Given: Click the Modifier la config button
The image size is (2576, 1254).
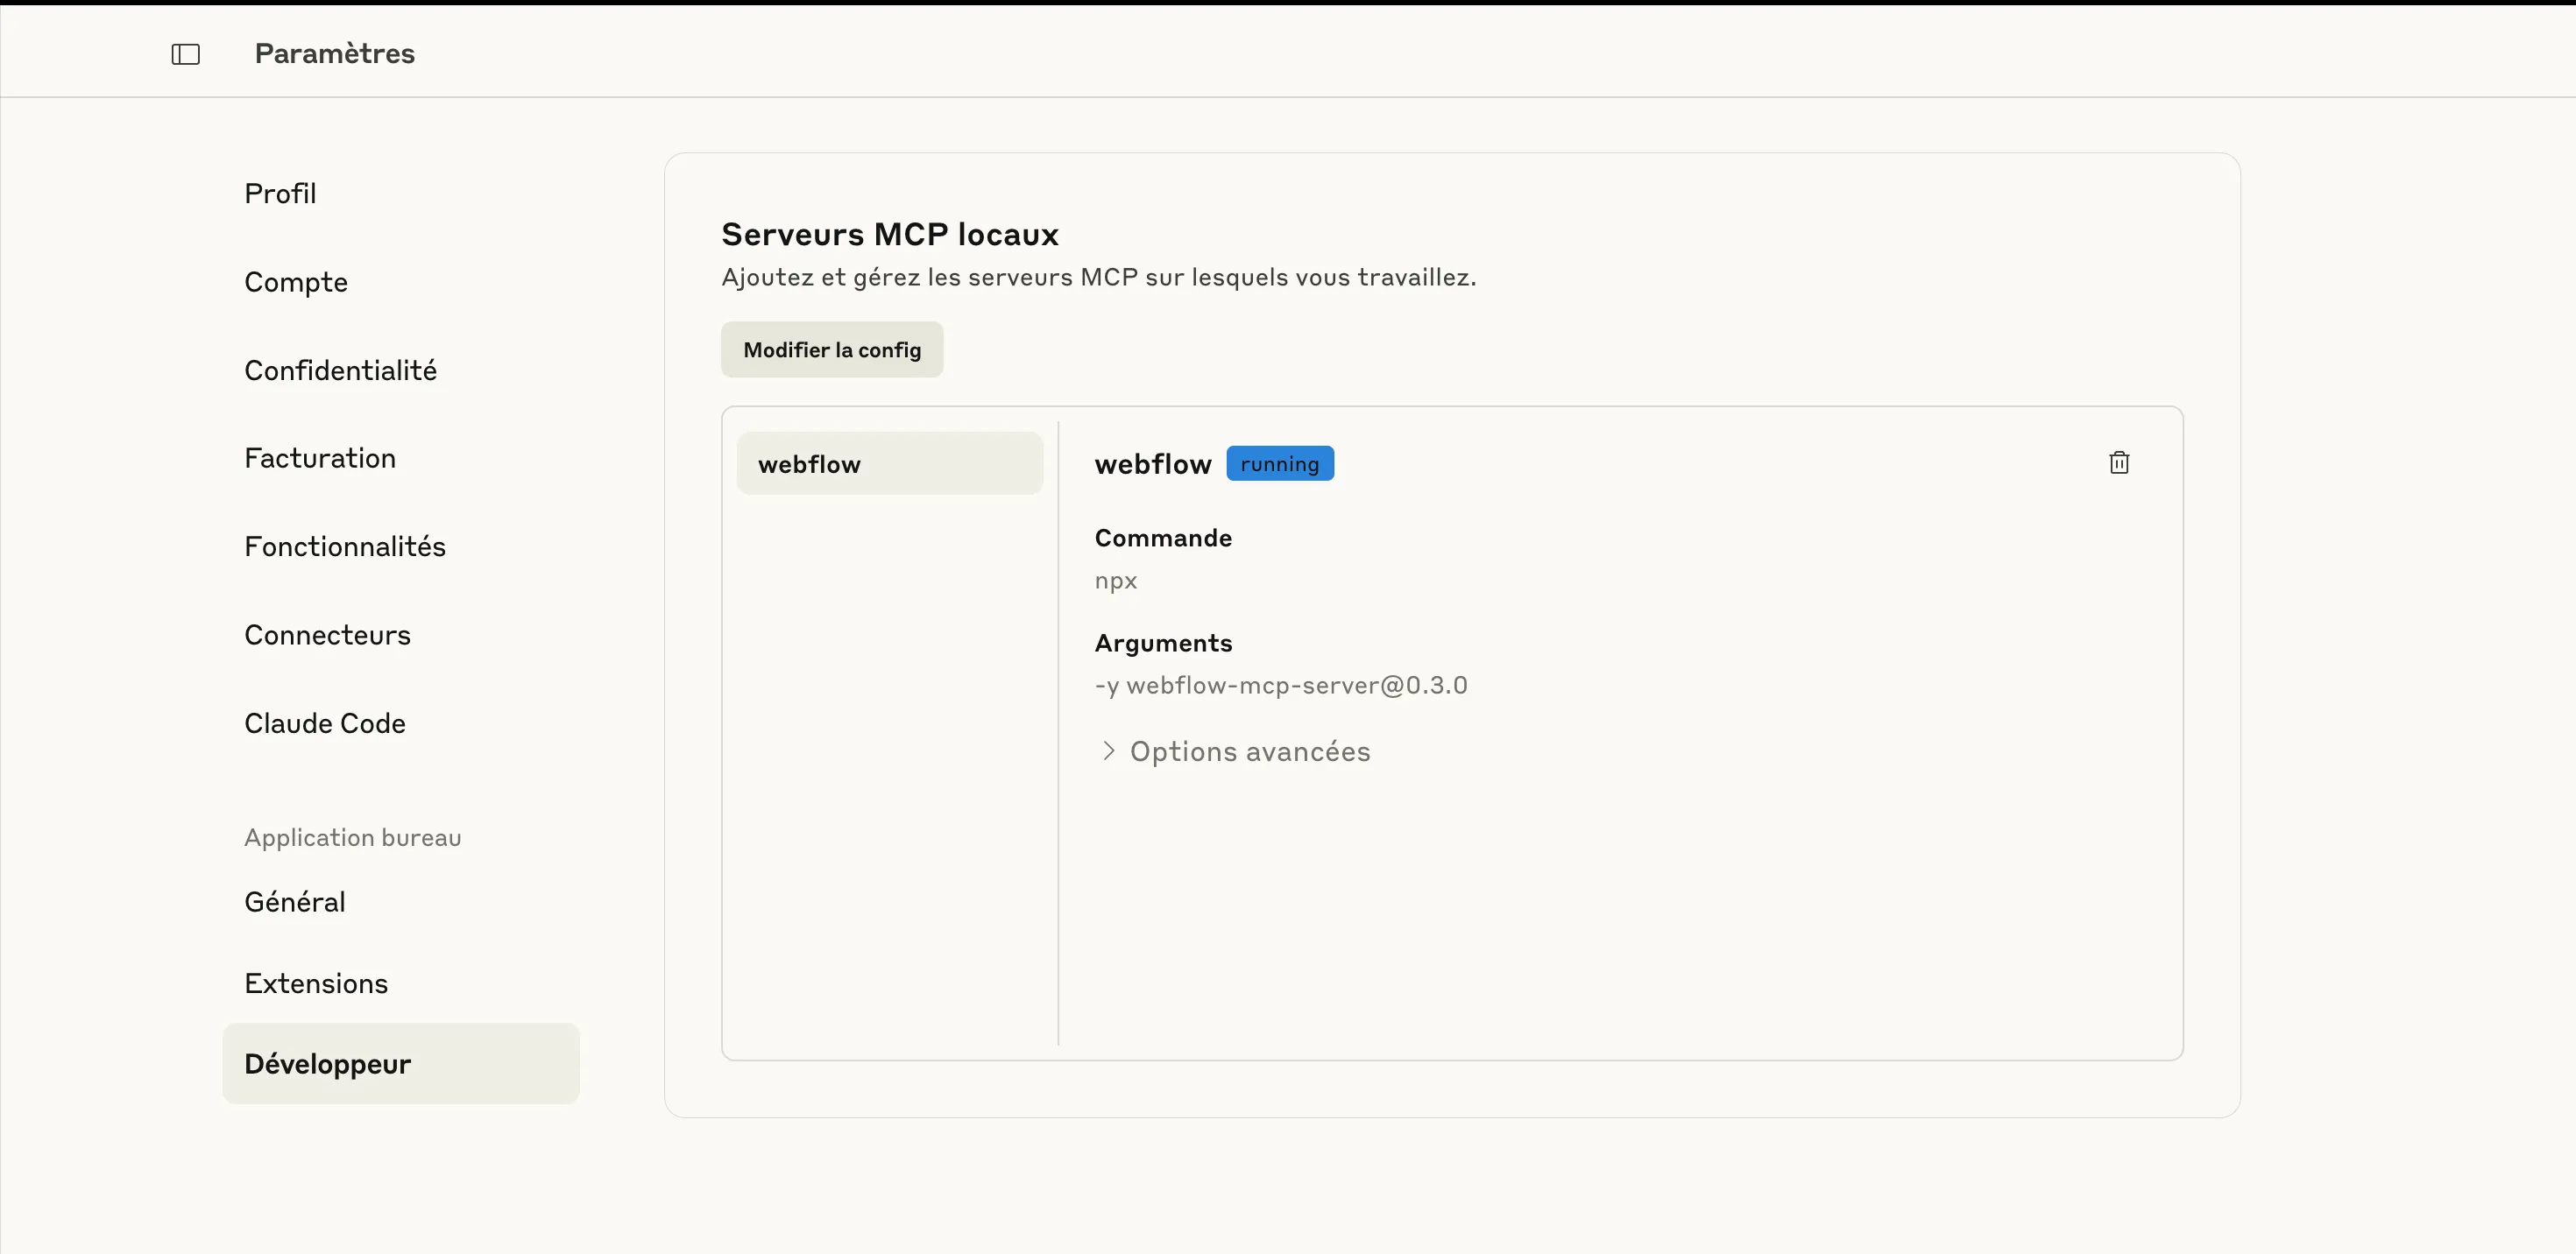Looking at the screenshot, I should pyautogui.click(x=831, y=349).
